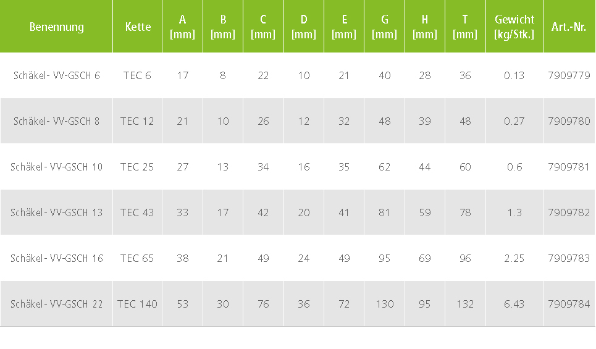Select the G value 130 cell
The image size is (596, 349).
click(x=385, y=304)
